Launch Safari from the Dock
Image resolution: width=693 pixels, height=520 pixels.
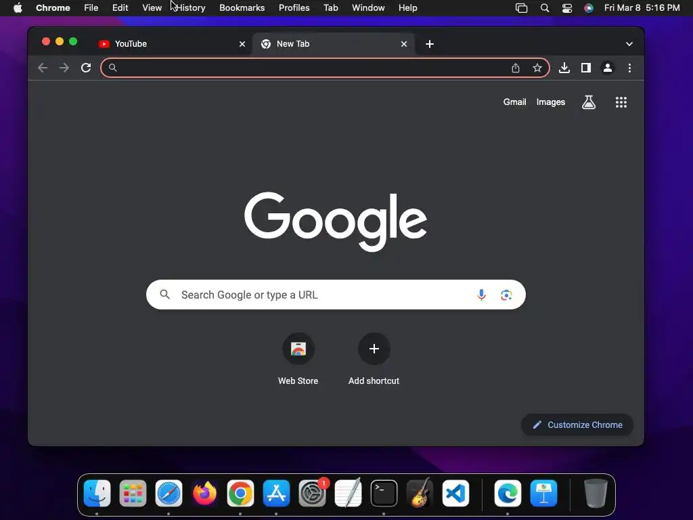(x=169, y=493)
